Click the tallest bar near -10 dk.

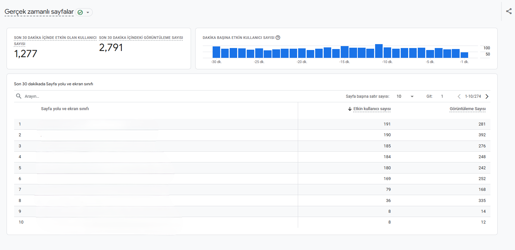coord(379,51)
